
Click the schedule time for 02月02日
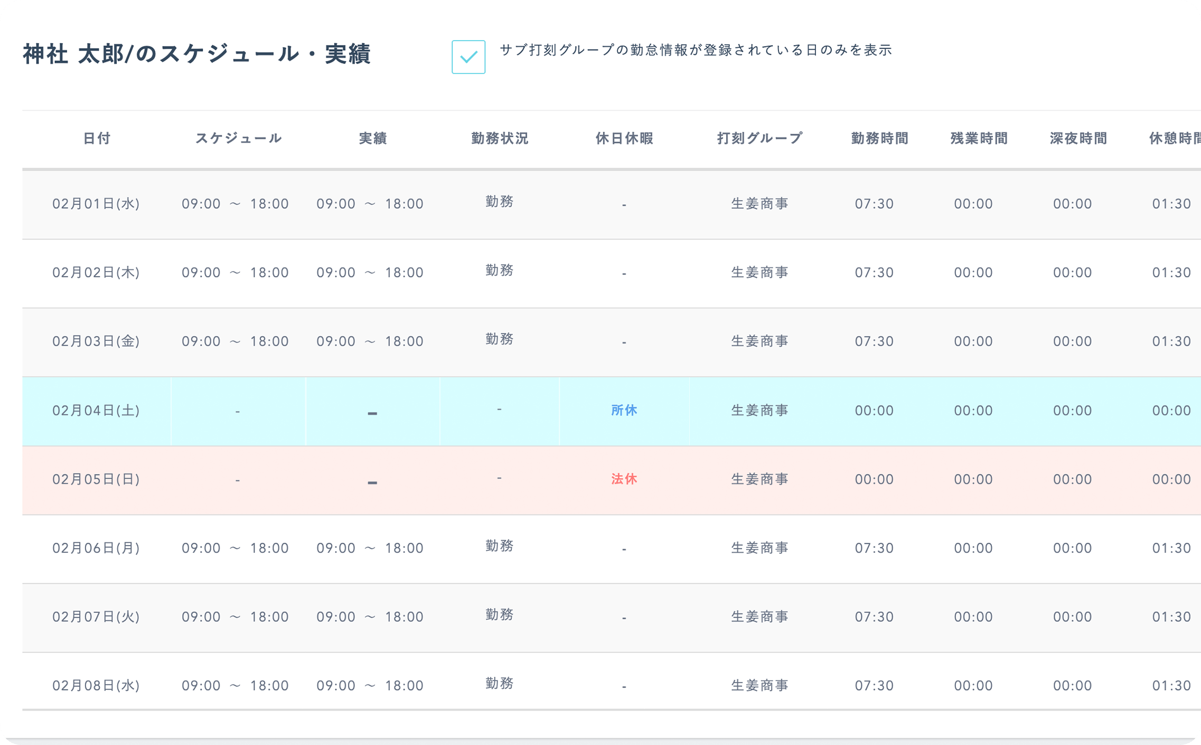(x=235, y=273)
